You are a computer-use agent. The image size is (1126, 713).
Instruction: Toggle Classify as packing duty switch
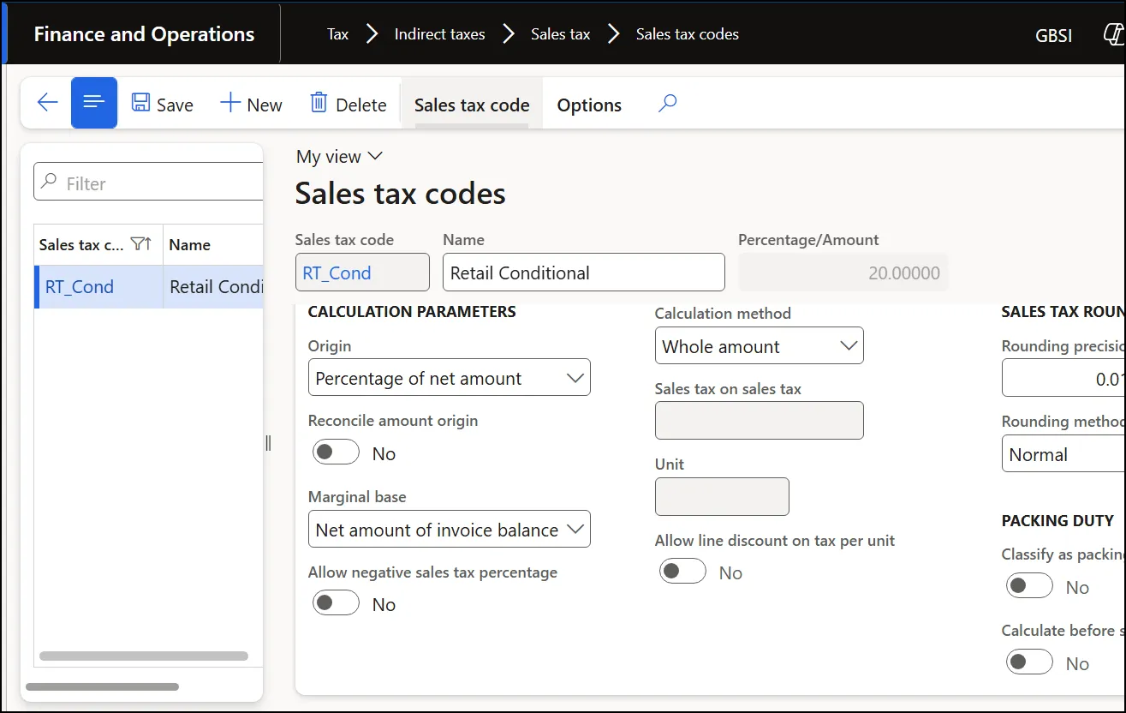(1029, 586)
